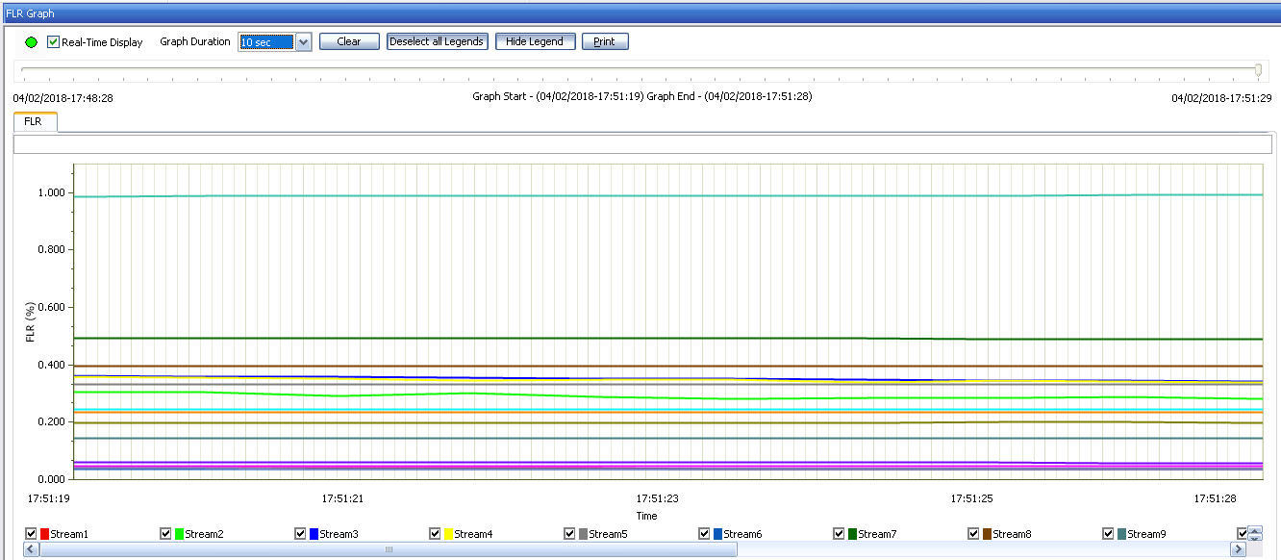Click the legend horizontal scrollbar thumb
1281x560 pixels.
[389, 549]
